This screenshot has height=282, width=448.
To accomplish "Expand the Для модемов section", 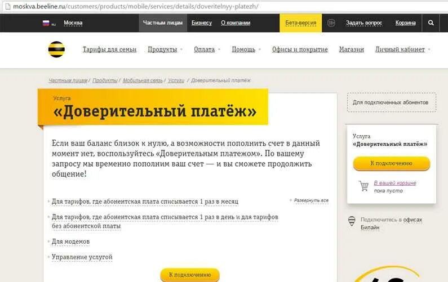I will tap(70, 241).
